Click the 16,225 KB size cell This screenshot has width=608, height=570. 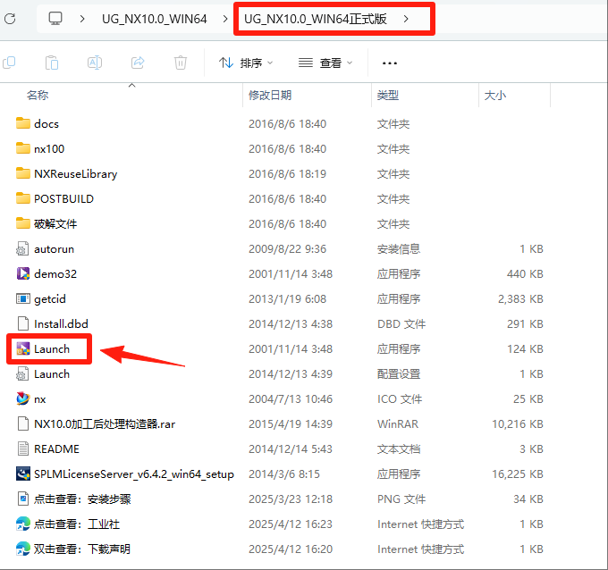(518, 474)
